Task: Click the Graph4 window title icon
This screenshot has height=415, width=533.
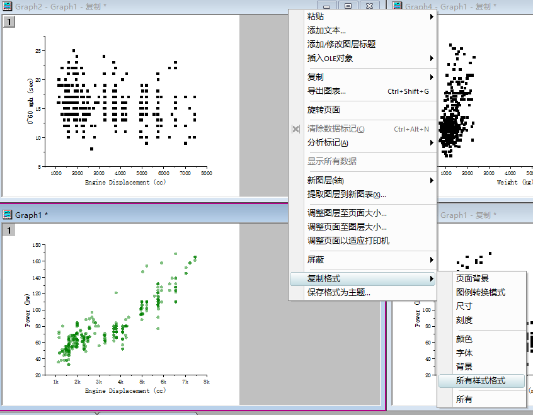Action: pyautogui.click(x=397, y=6)
